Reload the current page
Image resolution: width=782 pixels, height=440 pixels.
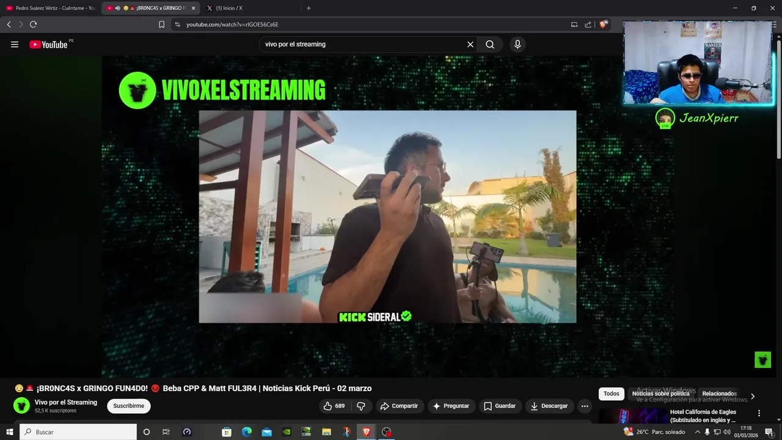[x=33, y=24]
